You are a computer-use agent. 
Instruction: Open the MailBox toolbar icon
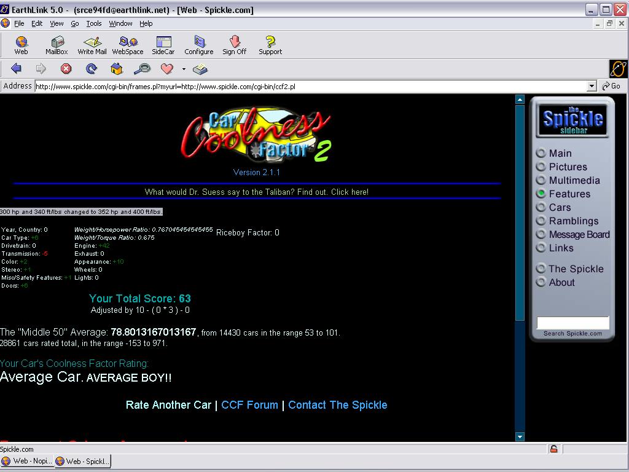pyautogui.click(x=57, y=45)
